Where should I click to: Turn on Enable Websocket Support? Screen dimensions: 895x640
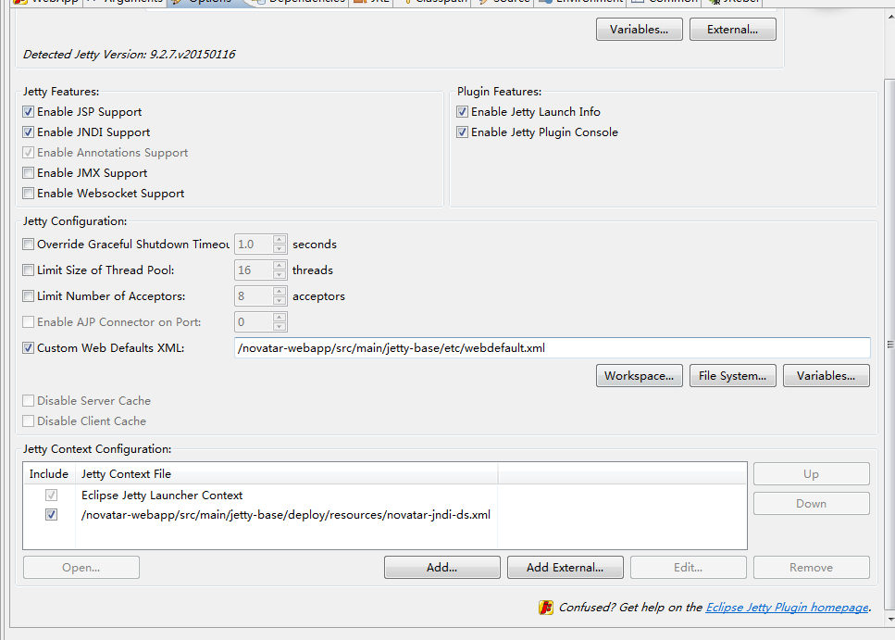coord(28,194)
